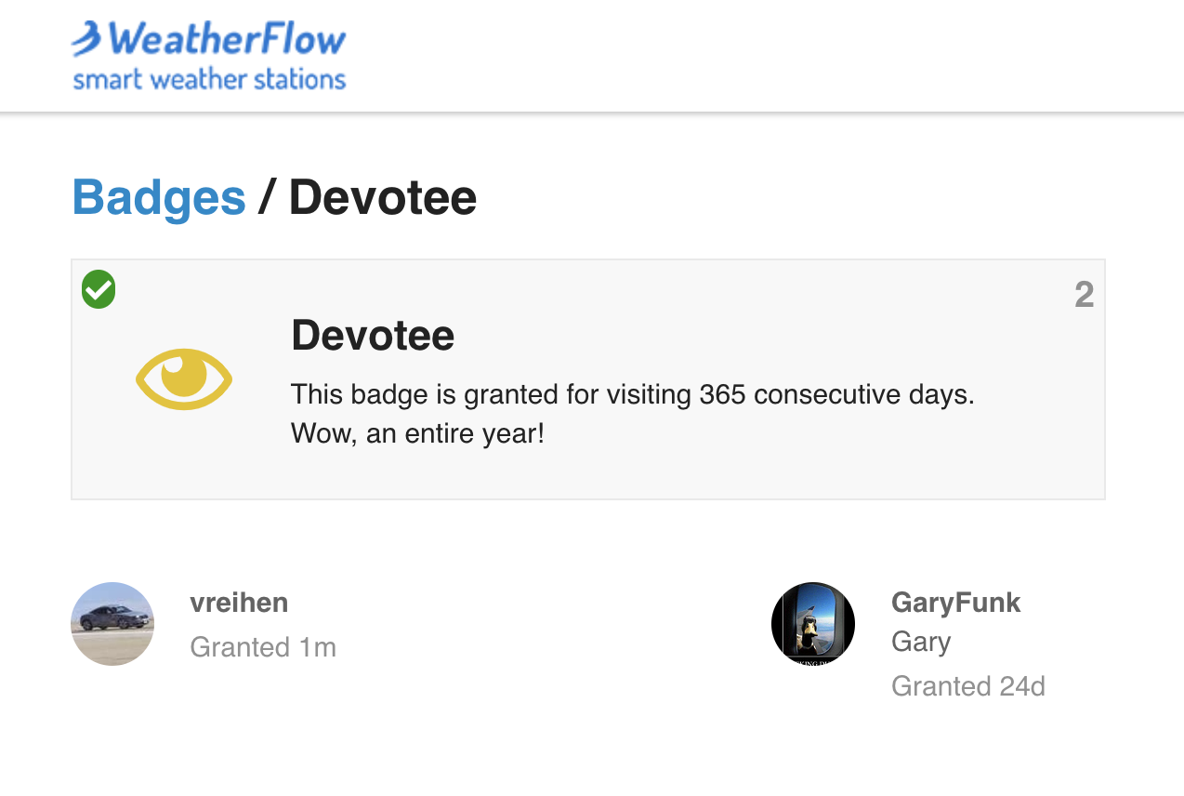Open the GaryFunk username link
1184x796 pixels.
955,603
